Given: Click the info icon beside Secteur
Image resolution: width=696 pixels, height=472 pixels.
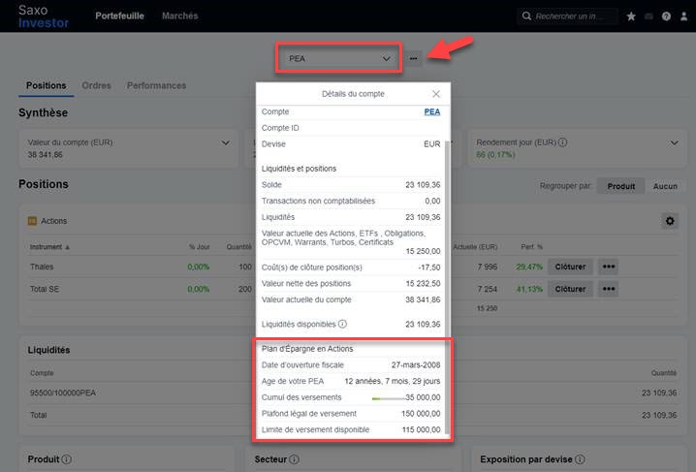Looking at the screenshot, I should pos(294,459).
